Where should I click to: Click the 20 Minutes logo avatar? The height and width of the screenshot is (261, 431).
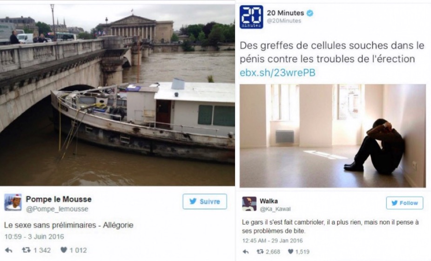coord(251,17)
